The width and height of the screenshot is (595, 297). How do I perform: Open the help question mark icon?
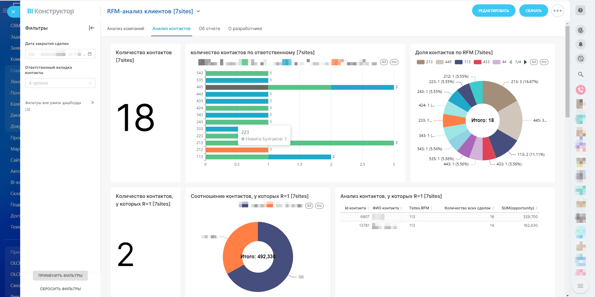pos(580,10)
